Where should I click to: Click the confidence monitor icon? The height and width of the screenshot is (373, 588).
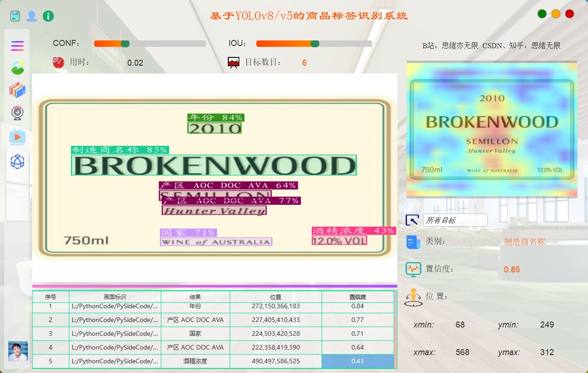pyautogui.click(x=413, y=269)
